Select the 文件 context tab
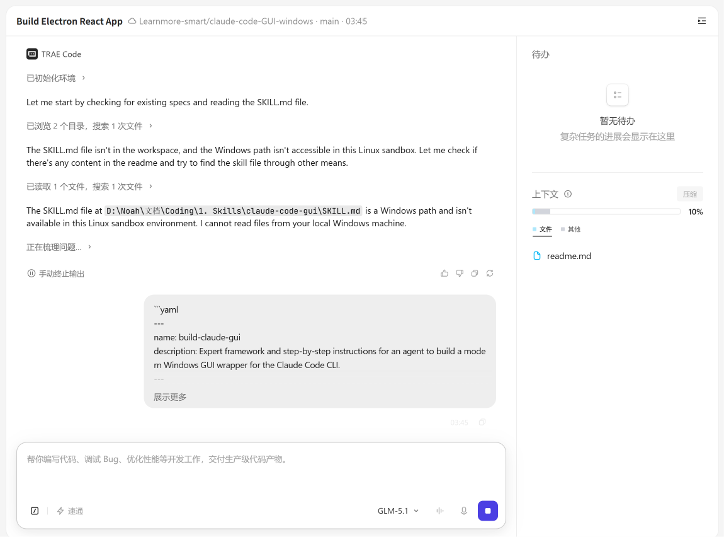The width and height of the screenshot is (724, 537). click(x=542, y=229)
